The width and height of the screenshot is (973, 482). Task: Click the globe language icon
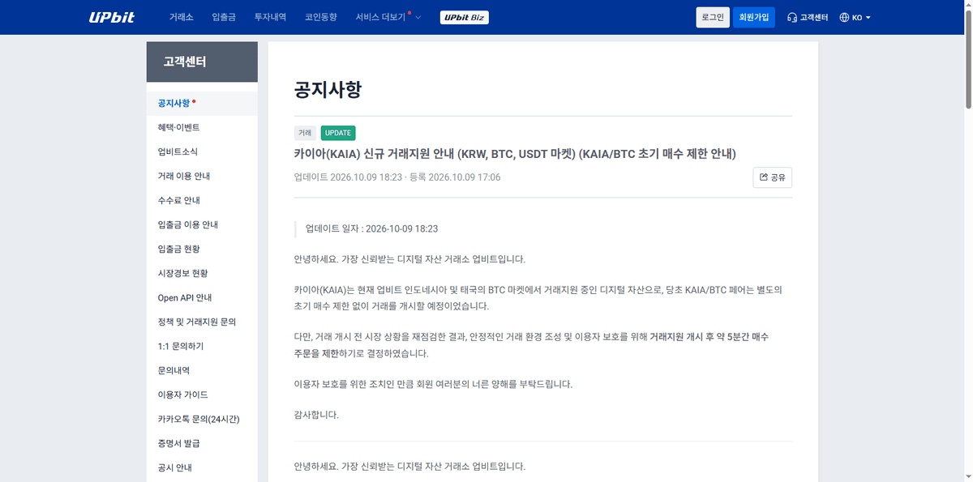[844, 17]
